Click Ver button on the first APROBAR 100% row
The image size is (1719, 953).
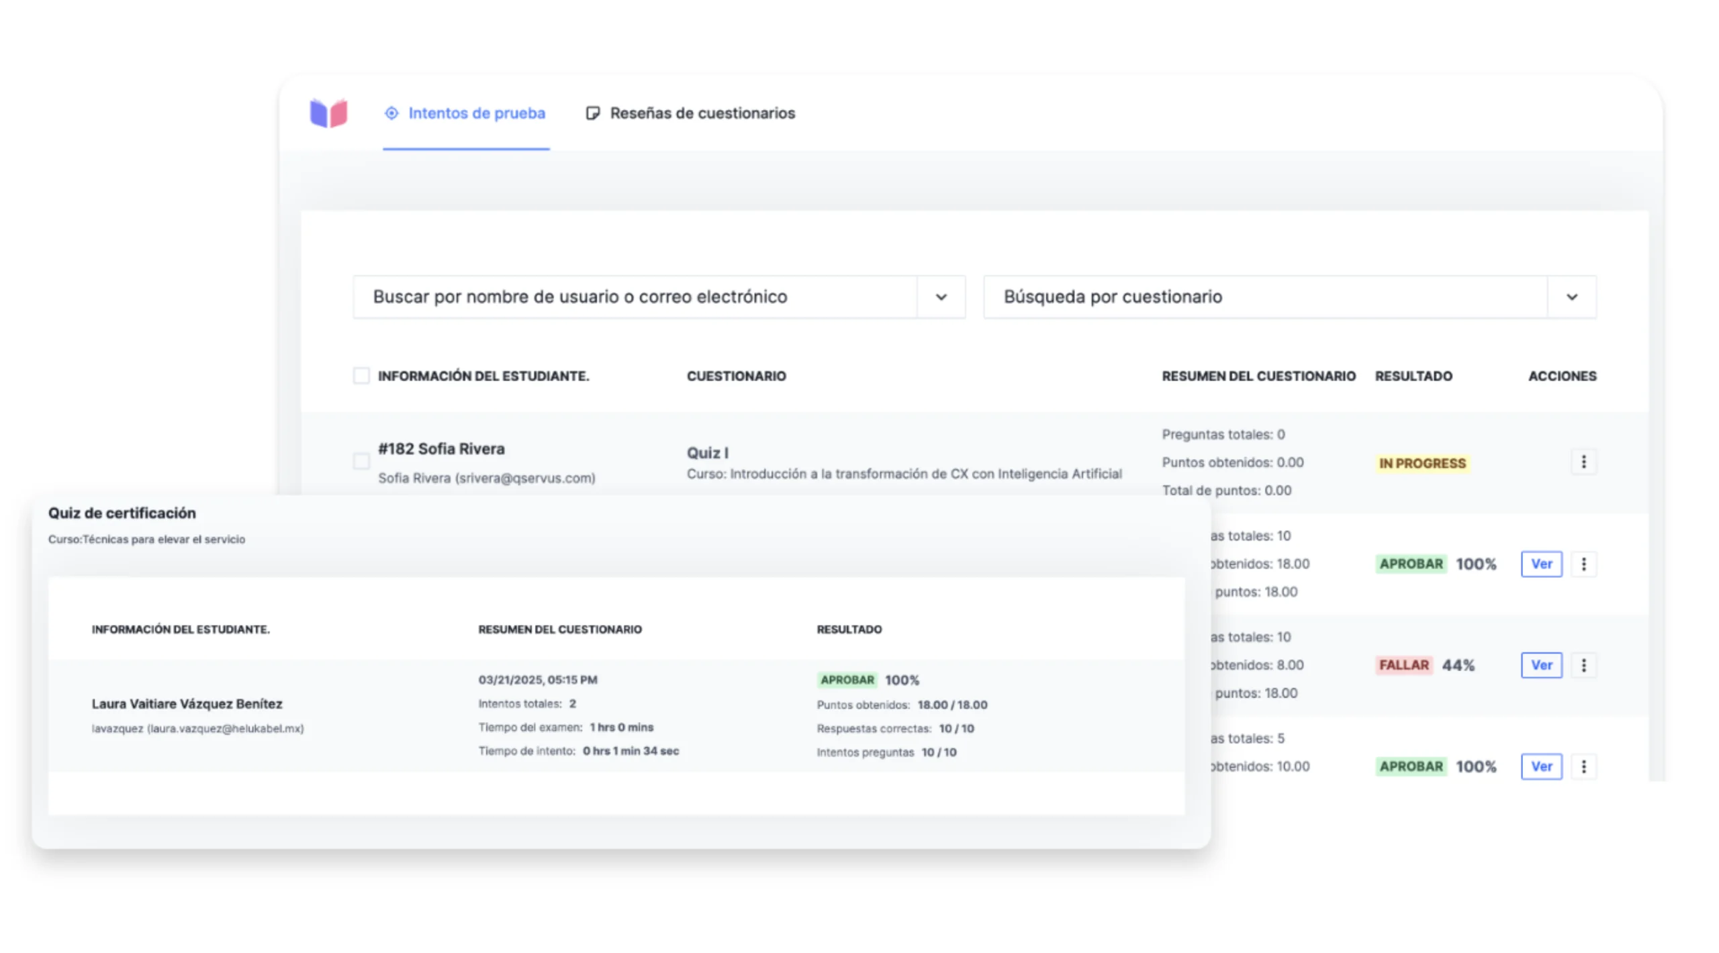(1541, 564)
